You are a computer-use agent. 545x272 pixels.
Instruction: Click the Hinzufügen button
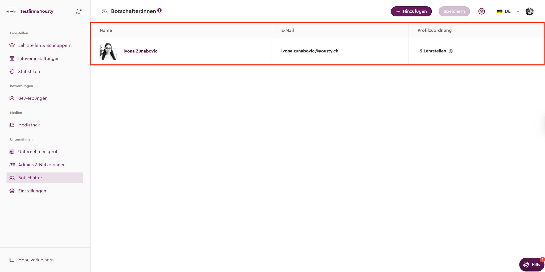click(411, 11)
